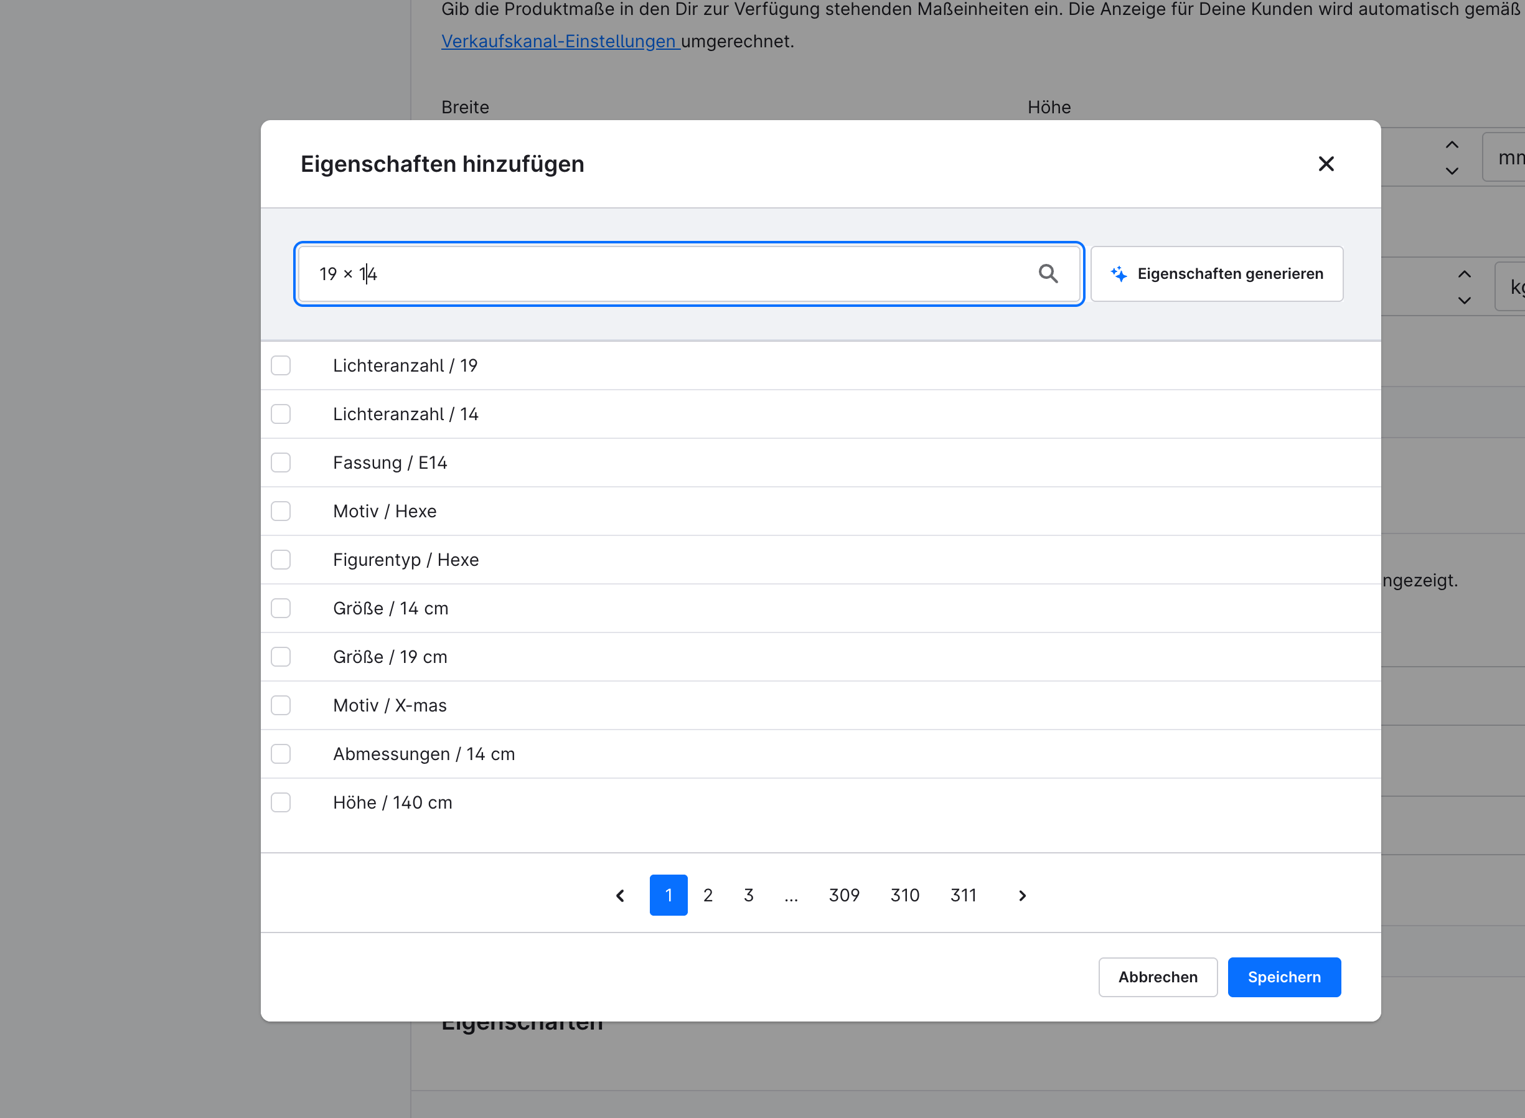Check the Höhe / 140 cm checkbox
Screen dimensions: 1525x1118
click(281, 802)
